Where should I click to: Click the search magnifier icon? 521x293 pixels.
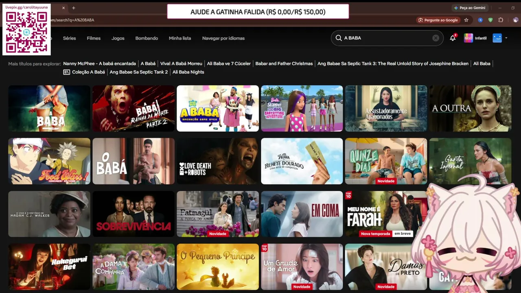[338, 38]
